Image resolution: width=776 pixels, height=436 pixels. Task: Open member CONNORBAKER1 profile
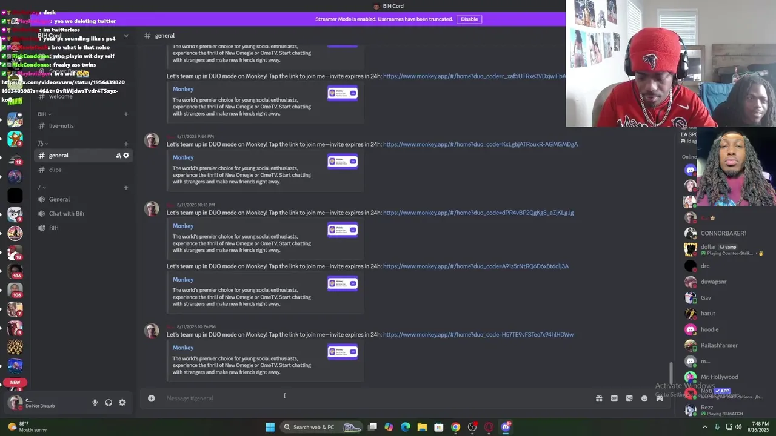click(x=723, y=233)
